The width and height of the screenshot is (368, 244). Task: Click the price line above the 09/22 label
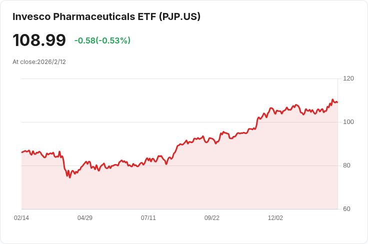[x=212, y=139]
